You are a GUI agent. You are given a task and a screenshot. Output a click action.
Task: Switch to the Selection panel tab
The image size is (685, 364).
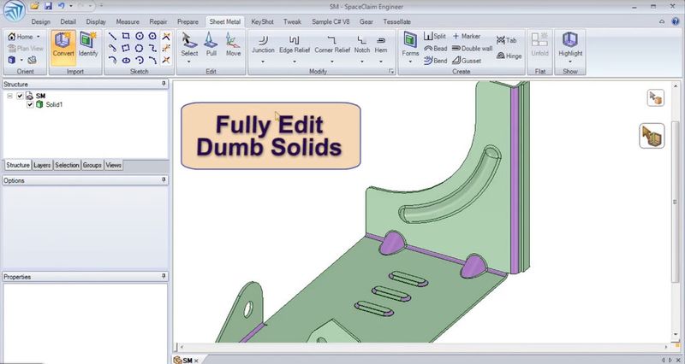[x=67, y=165]
